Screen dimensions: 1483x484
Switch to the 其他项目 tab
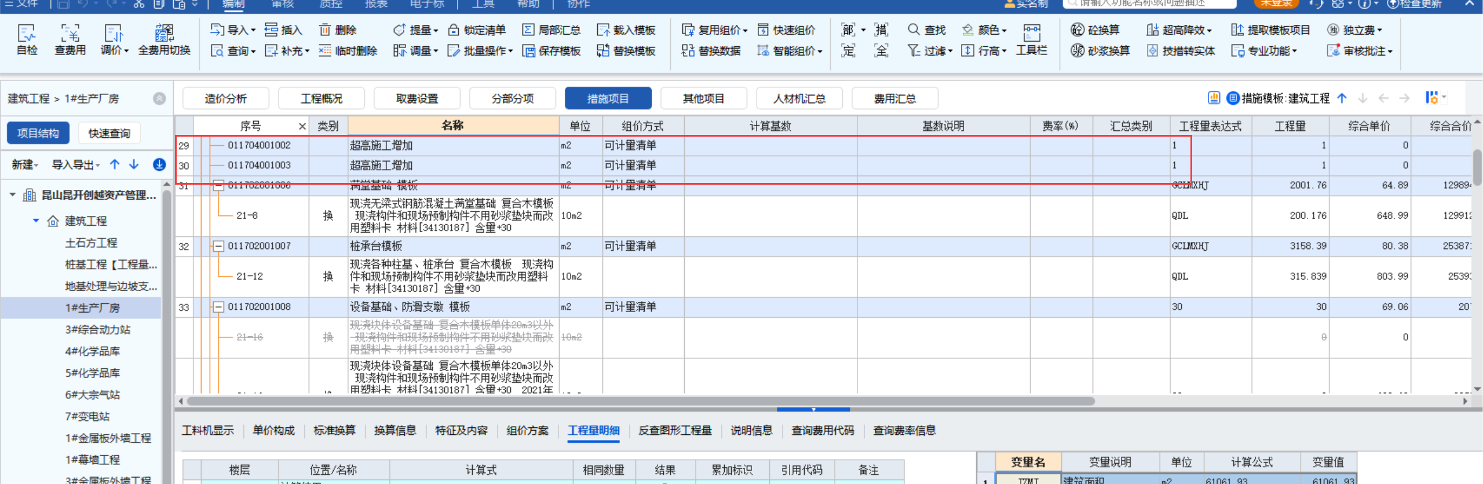pos(704,98)
